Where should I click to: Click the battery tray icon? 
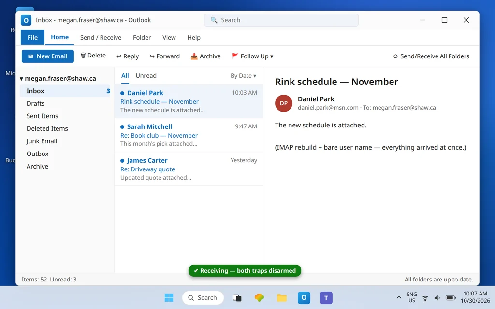click(451, 298)
